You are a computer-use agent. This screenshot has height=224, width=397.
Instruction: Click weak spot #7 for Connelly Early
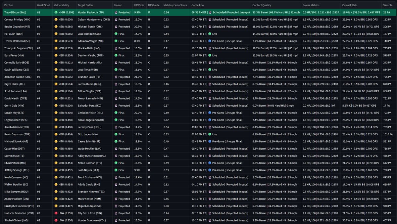[x=38, y=63]
